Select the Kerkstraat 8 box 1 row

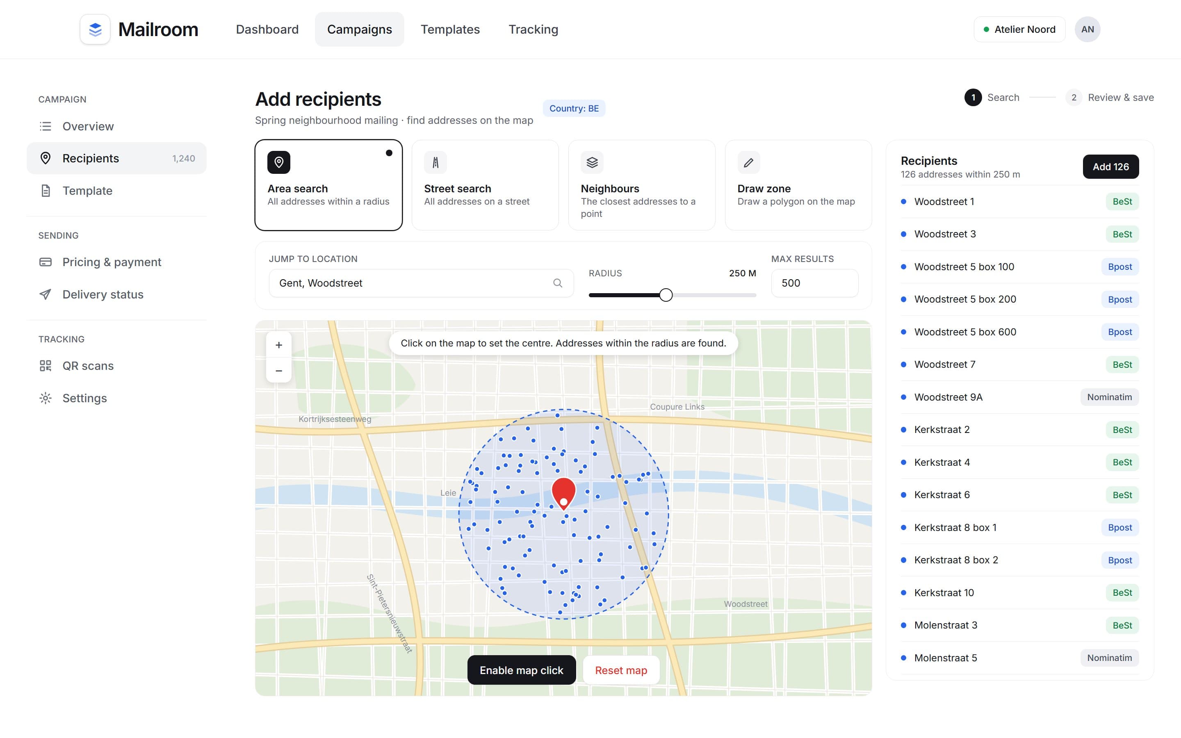[x=1019, y=528]
